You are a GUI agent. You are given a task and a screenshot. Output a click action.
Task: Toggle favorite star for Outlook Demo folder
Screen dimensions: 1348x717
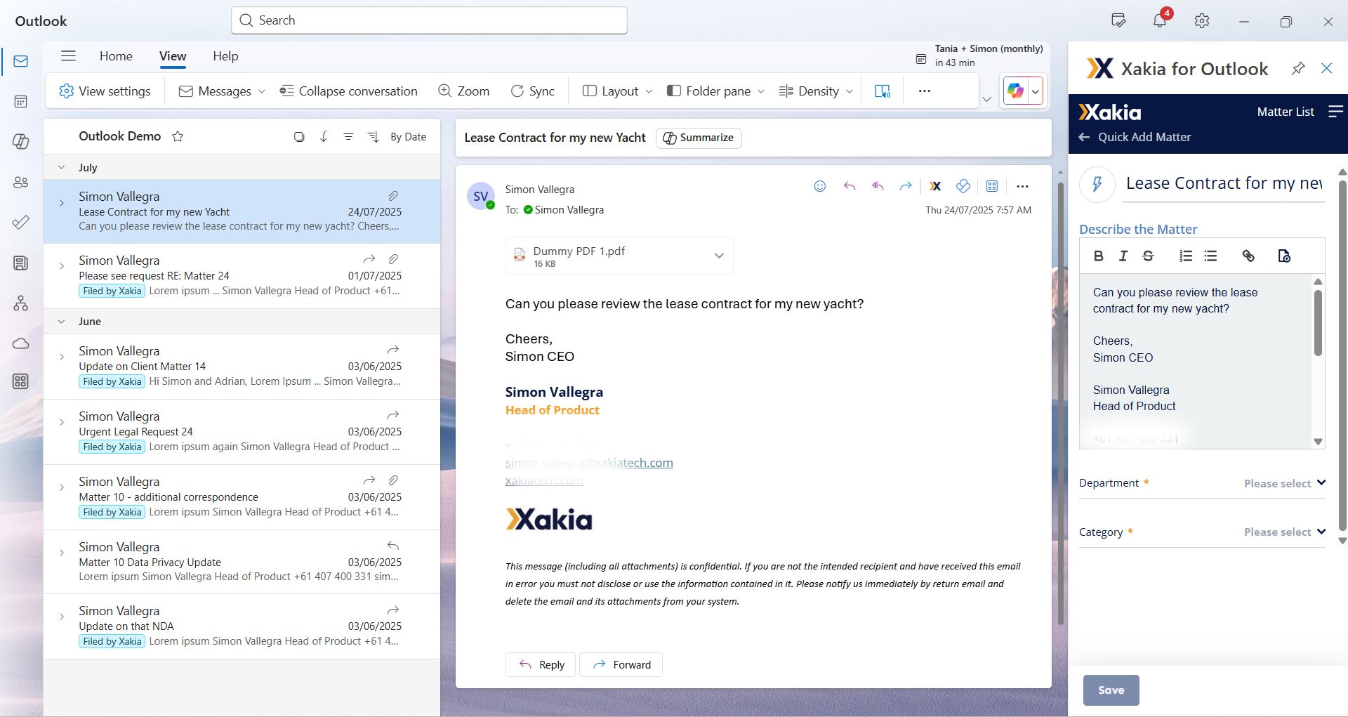point(178,137)
